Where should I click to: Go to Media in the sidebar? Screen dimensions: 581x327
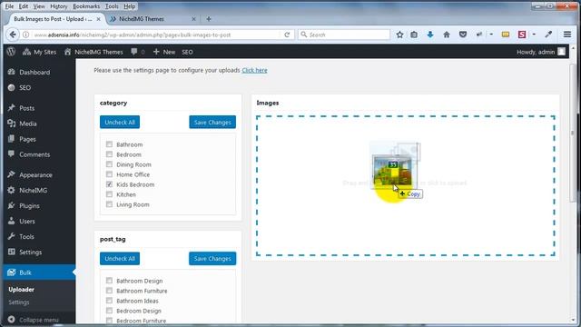pos(28,124)
